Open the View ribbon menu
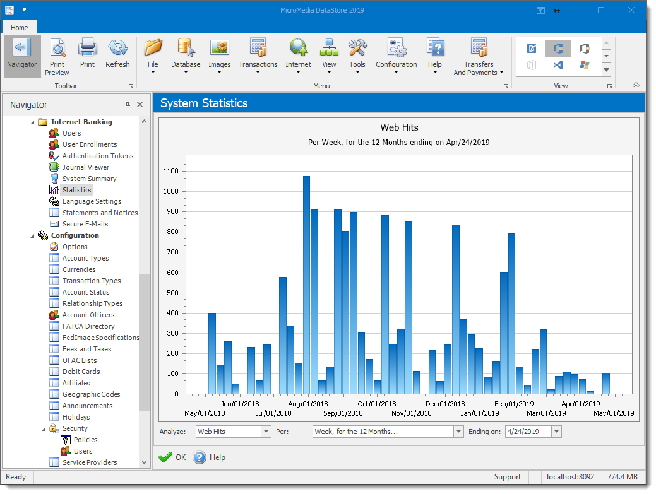656x494 pixels. [x=329, y=56]
